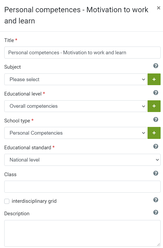Show help for Educational standard
Screen dimensions: 163x248
pyautogui.click(x=156, y=146)
